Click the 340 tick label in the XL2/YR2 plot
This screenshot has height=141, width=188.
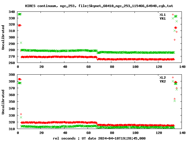click(x=12, y=109)
